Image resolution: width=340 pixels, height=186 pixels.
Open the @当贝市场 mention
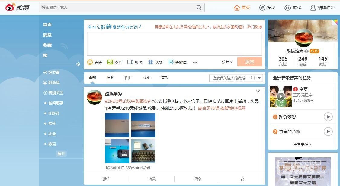pos(208,108)
